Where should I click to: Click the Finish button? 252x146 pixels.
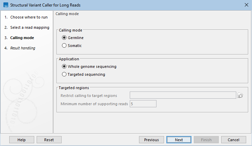206,140
